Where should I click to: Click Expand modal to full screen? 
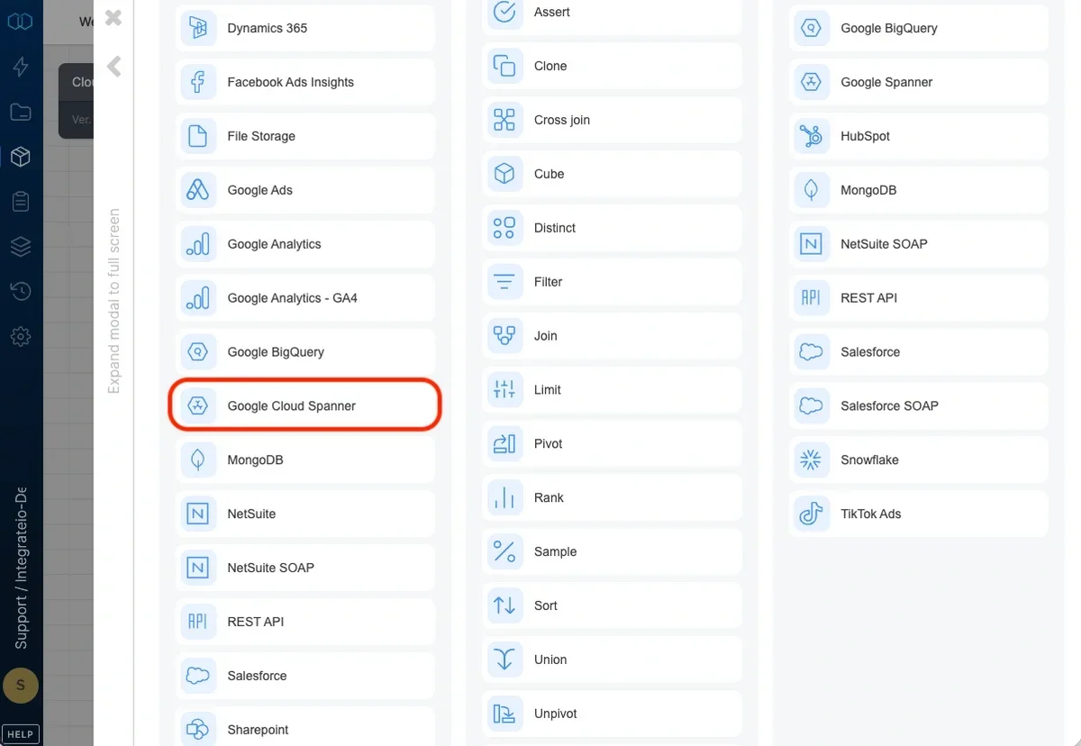pyautogui.click(x=114, y=301)
